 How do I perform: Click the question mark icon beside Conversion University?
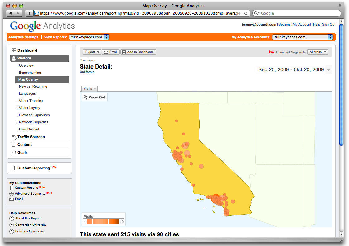(x=12, y=225)
